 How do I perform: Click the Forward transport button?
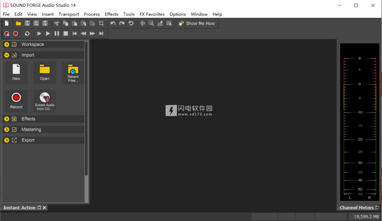click(x=92, y=33)
